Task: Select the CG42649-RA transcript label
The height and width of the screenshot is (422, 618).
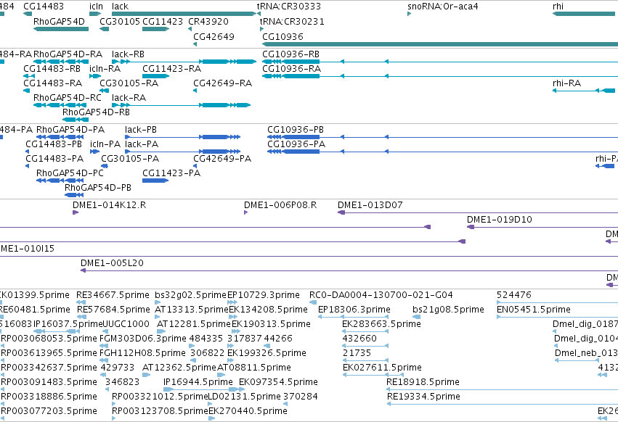Action: pos(223,83)
